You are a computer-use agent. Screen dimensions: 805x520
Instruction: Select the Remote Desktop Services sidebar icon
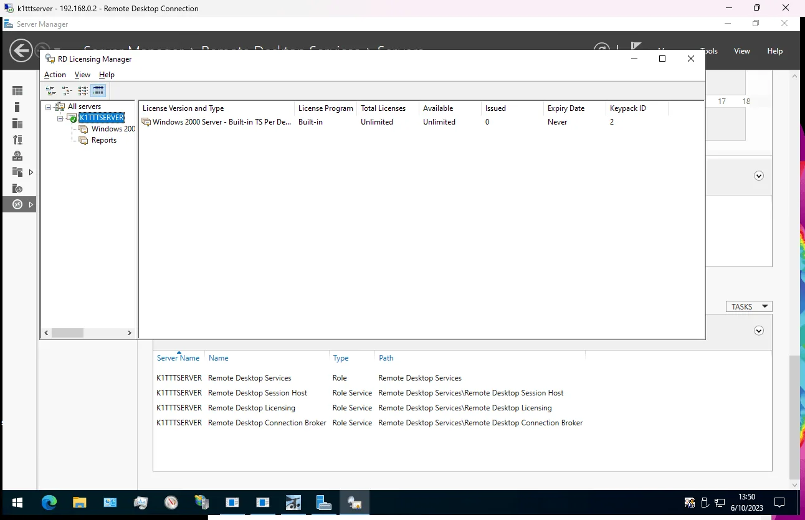17,204
